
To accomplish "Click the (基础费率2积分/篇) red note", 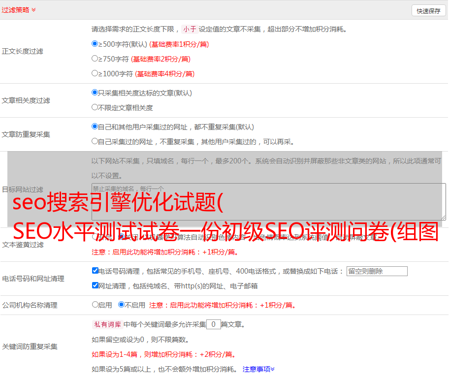I will pyautogui.click(x=160, y=59).
